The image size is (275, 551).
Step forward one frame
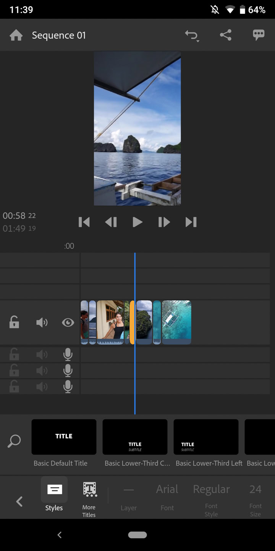click(164, 222)
